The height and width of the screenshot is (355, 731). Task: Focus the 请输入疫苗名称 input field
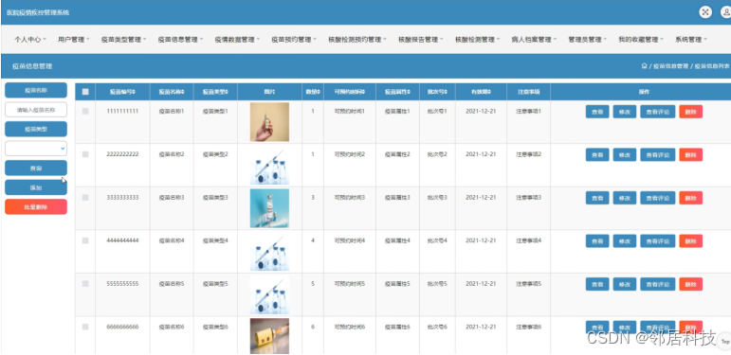pos(36,110)
